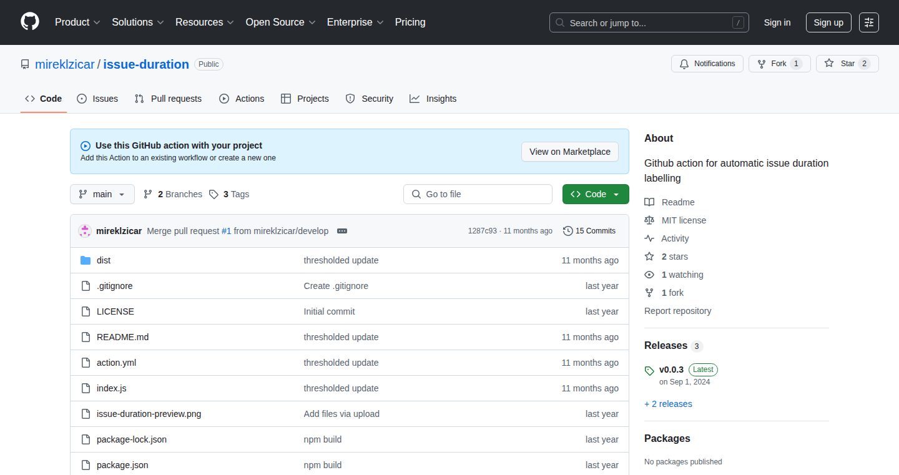
Task: Switch to the Projects tab
Action: tap(305, 99)
